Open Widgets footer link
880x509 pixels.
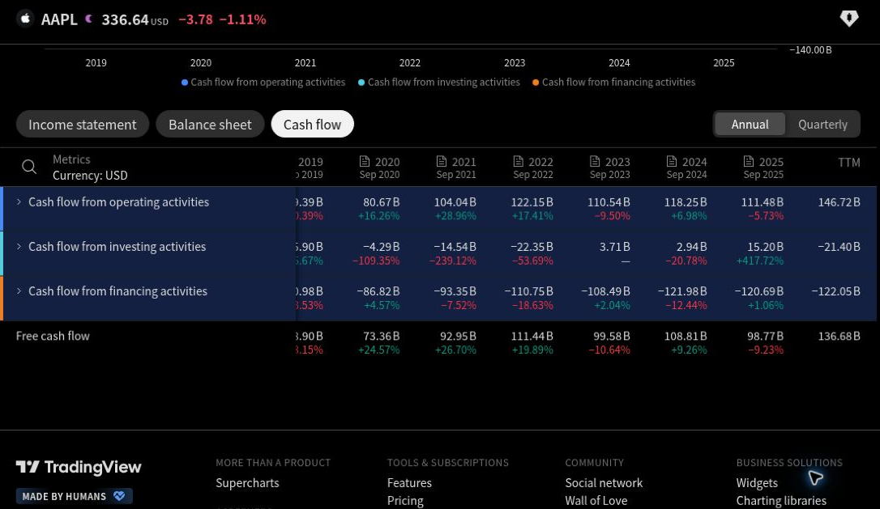pyautogui.click(x=757, y=482)
